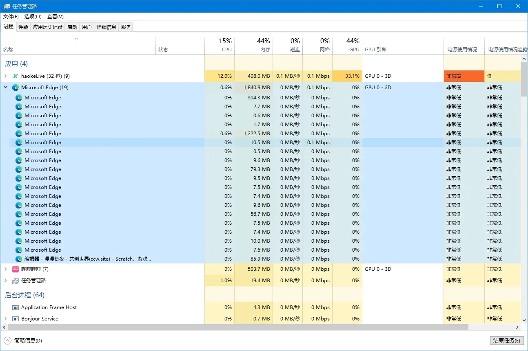This screenshot has width=528, height=351.
Task: Open the 查看(V) menu
Action: (55, 17)
